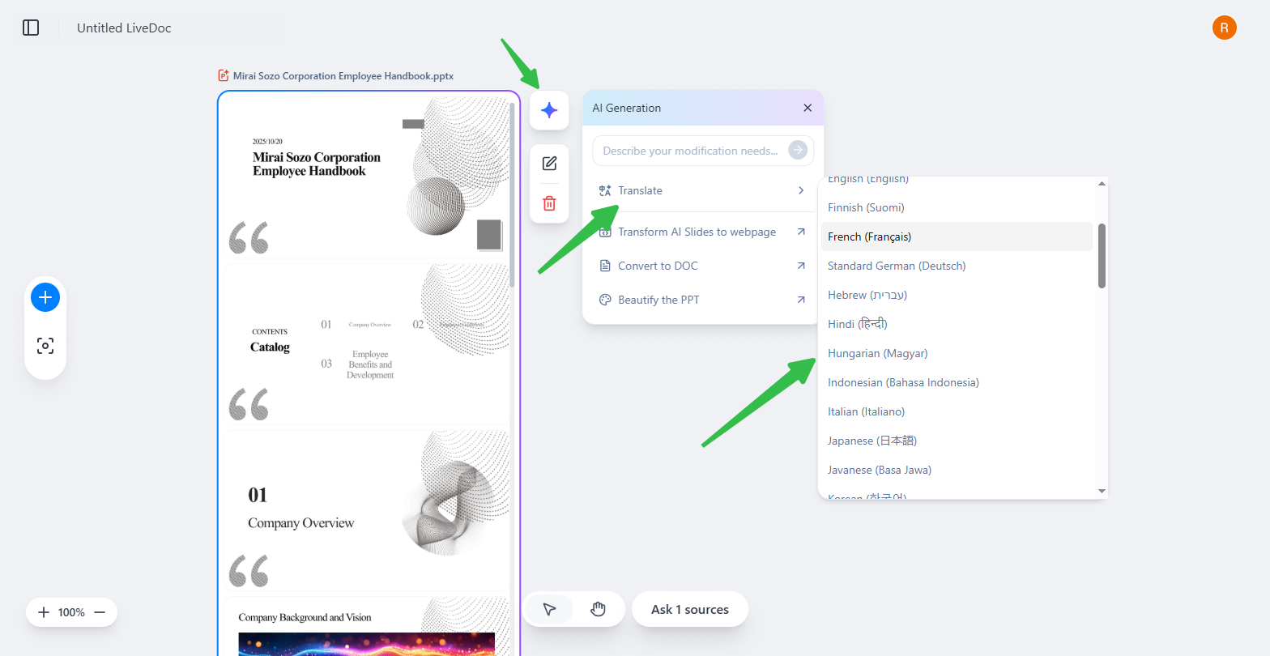Image resolution: width=1270 pixels, height=656 pixels.
Task: Click the modification needs input field
Action: 690,151
